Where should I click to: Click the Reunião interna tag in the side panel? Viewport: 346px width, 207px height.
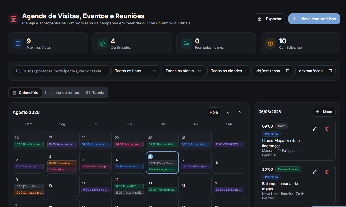(x=288, y=169)
